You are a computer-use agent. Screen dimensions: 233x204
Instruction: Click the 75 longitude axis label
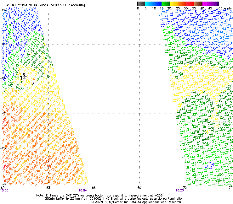[230, 188]
